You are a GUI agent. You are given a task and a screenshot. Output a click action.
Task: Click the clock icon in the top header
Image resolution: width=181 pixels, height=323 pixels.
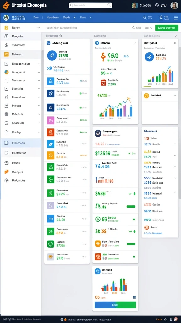[157, 5]
